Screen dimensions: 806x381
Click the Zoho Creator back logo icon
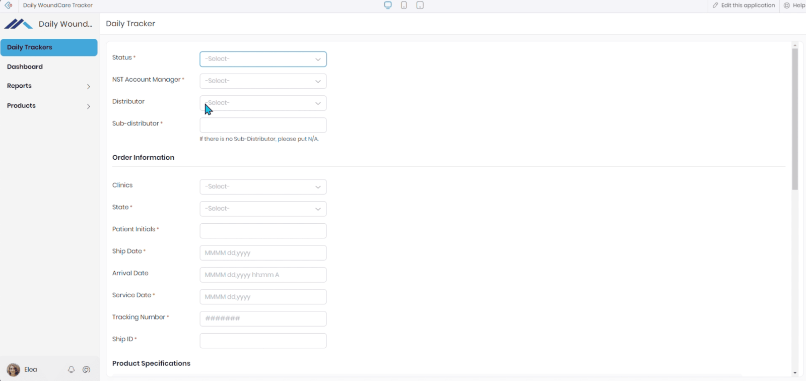pos(9,5)
